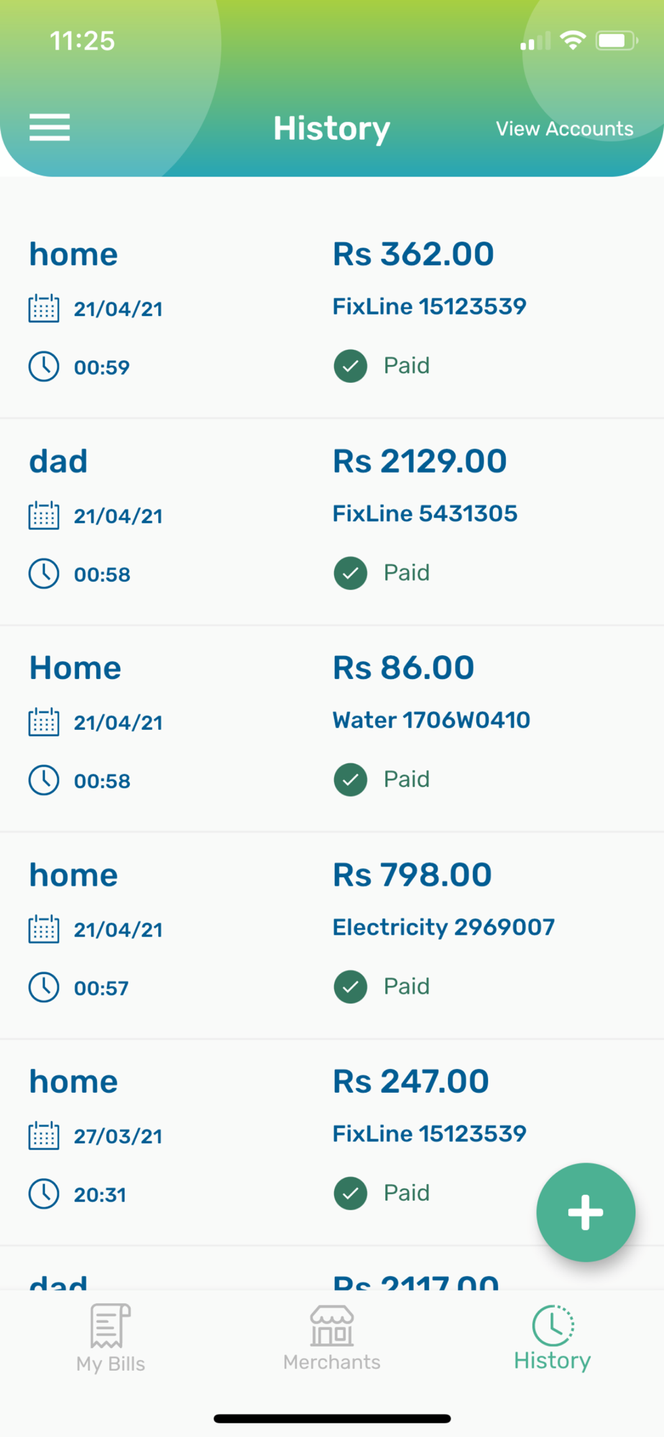Open the Rs 247.00 FixLine payment
664x1437 pixels.
[x=332, y=1142]
